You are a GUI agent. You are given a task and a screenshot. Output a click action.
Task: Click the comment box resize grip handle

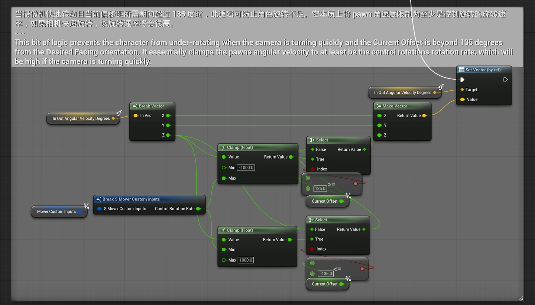(521, 298)
